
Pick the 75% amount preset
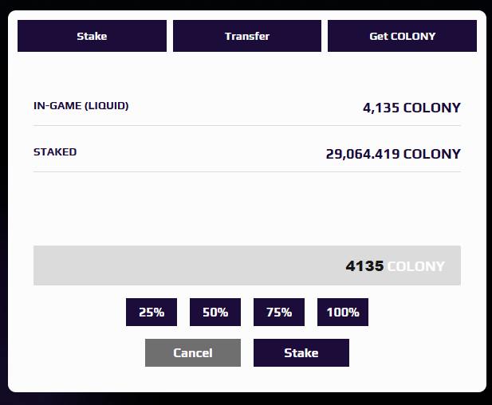click(279, 313)
